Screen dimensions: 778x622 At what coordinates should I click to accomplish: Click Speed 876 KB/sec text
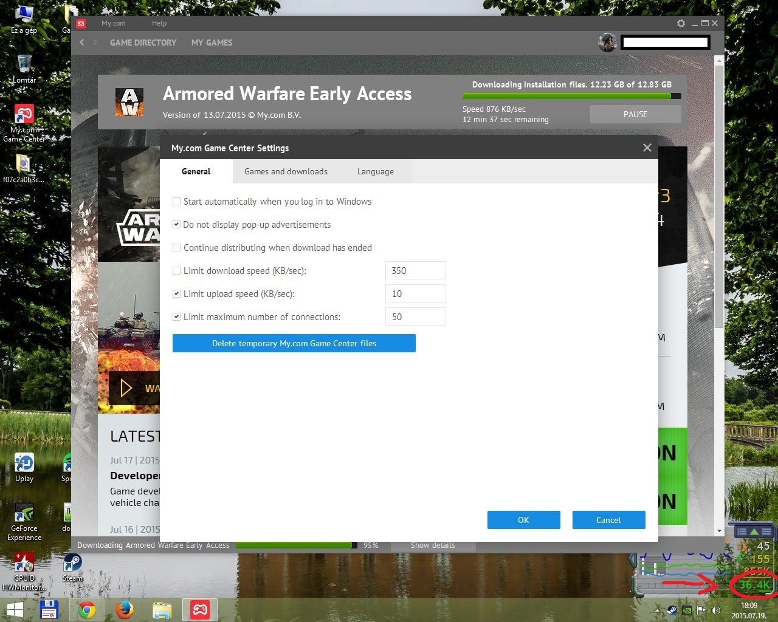coord(494,109)
